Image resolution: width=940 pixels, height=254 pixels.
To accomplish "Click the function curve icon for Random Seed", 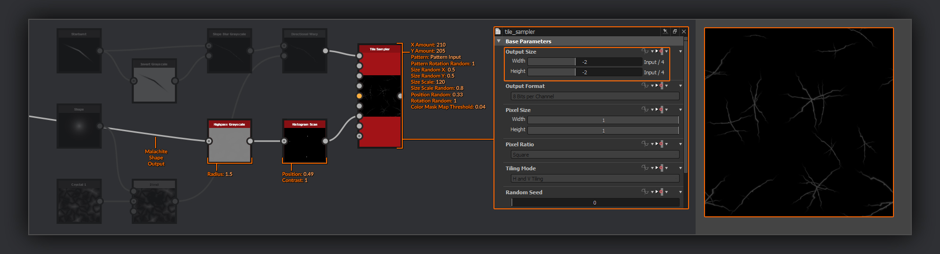I will point(645,191).
